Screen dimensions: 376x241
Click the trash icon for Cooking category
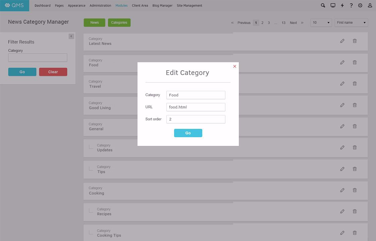[355, 190]
